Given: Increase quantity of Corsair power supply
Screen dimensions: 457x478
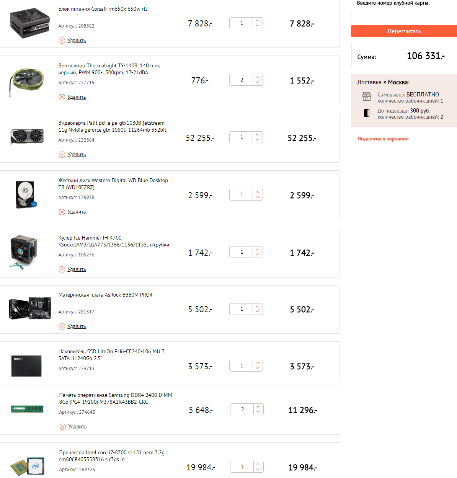Looking at the screenshot, I should 257,21.
